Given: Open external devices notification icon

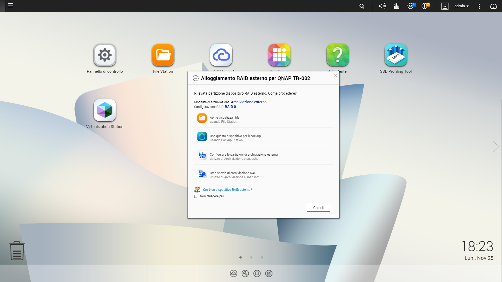Looking at the screenshot, I should pyautogui.click(x=410, y=6).
